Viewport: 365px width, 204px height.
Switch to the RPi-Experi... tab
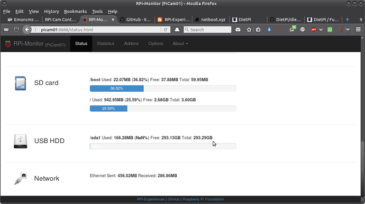pos(174,20)
